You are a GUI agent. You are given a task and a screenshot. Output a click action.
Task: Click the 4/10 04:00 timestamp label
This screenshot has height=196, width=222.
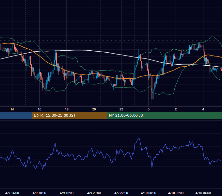[203, 193]
